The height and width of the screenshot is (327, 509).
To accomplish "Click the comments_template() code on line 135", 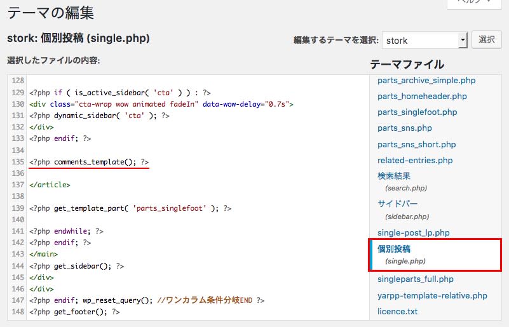I will click(89, 162).
